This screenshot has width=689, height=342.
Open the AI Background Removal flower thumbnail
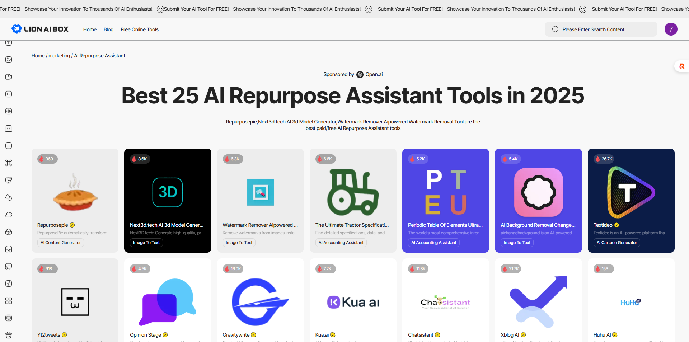coord(538,192)
